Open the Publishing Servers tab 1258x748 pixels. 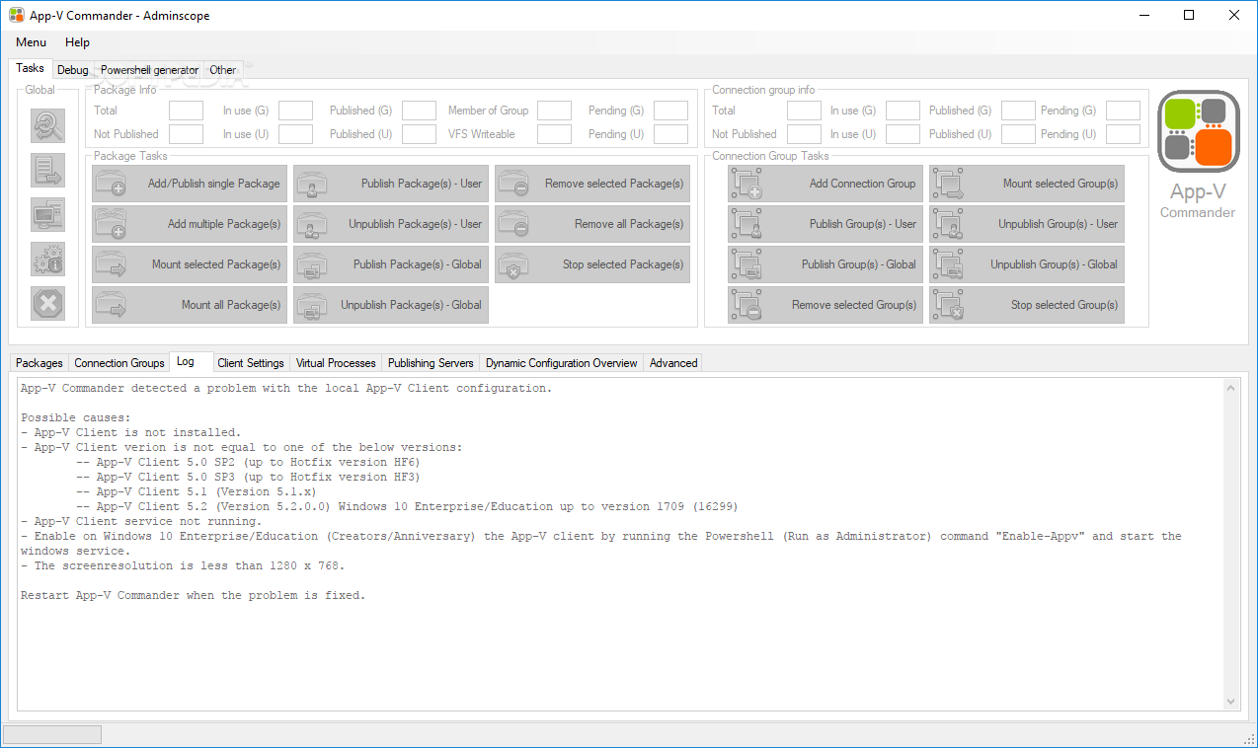click(x=431, y=363)
